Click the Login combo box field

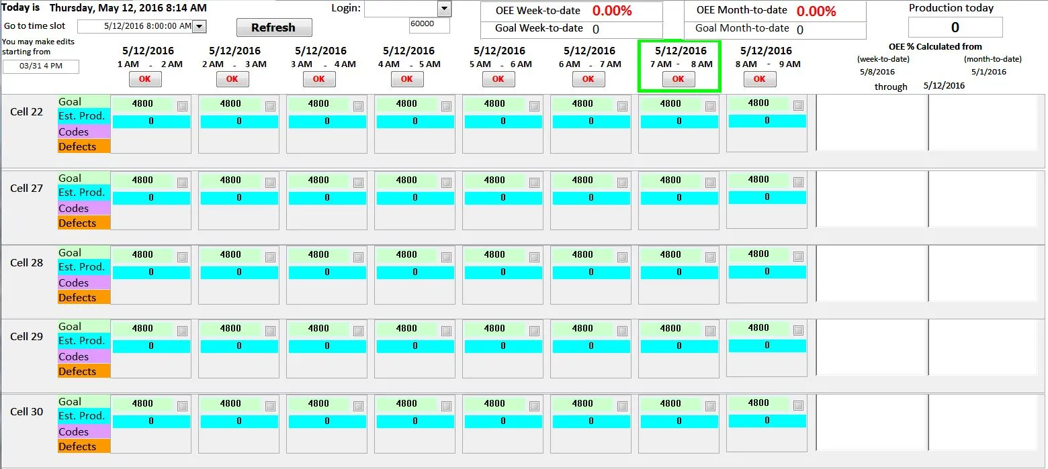coord(401,9)
